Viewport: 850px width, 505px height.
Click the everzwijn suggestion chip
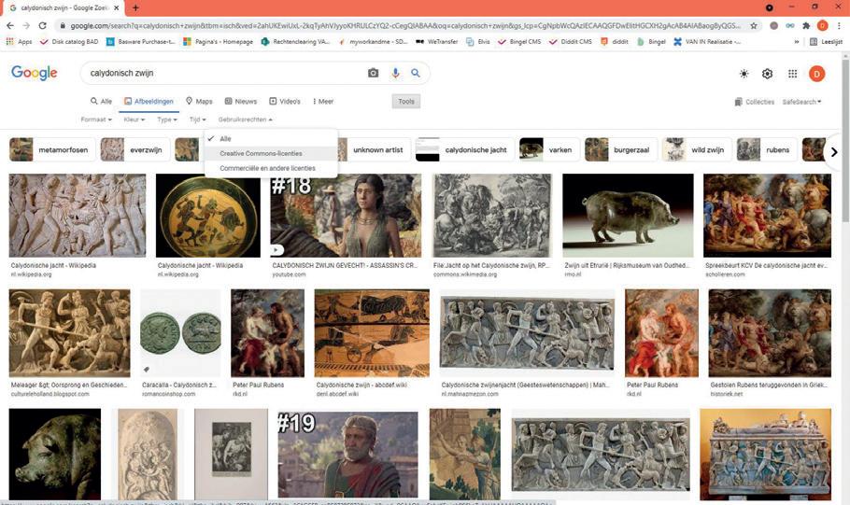coord(135,149)
